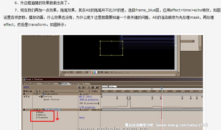Click the label color box of frame_blue_echo

37,110
